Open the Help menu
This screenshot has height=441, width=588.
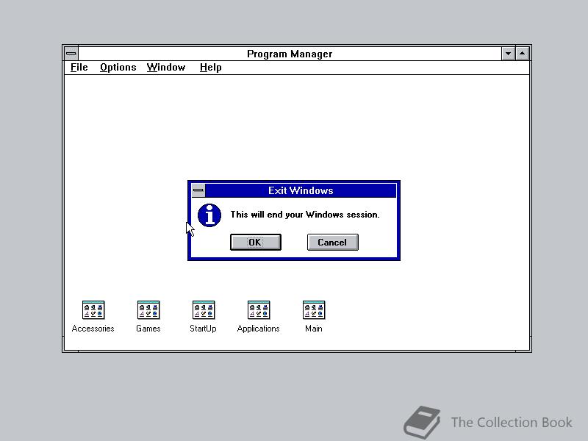[211, 68]
